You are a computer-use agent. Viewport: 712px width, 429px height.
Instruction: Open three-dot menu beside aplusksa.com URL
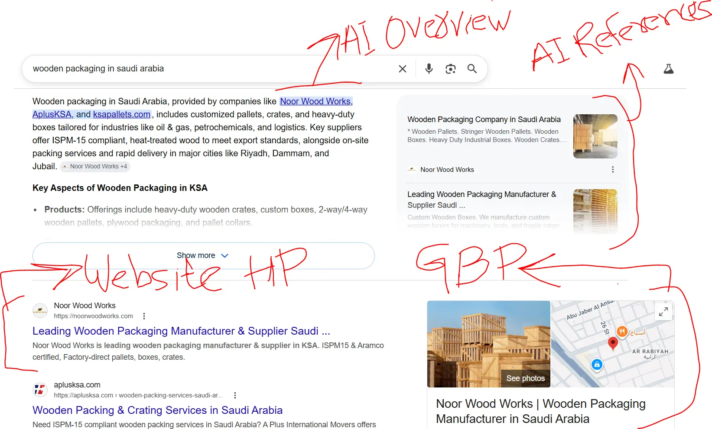click(235, 395)
